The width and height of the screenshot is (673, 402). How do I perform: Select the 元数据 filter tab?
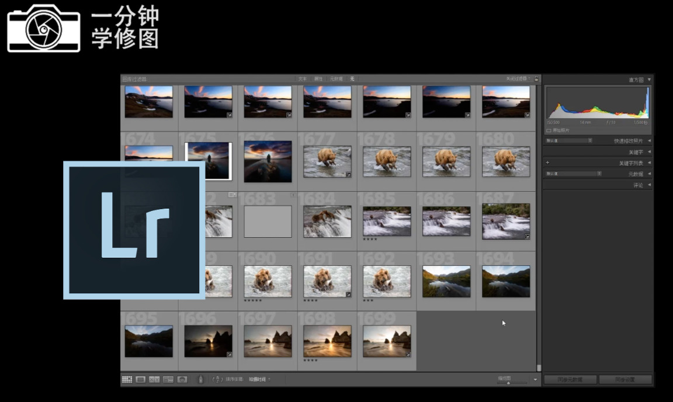coord(336,79)
